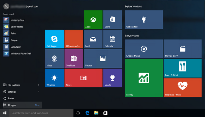Screen dimensions: 205x117
Task: Open Calculator from Most used list
Action: coord(22,47)
